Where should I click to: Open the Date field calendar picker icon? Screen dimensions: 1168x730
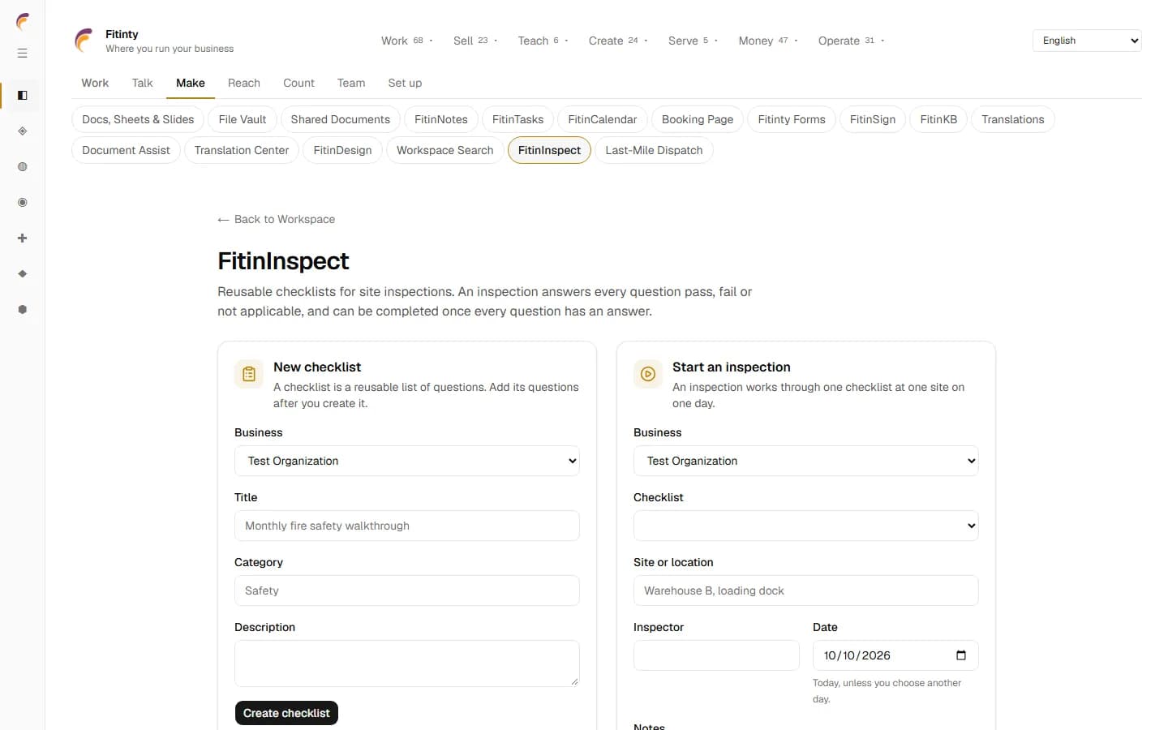point(961,655)
